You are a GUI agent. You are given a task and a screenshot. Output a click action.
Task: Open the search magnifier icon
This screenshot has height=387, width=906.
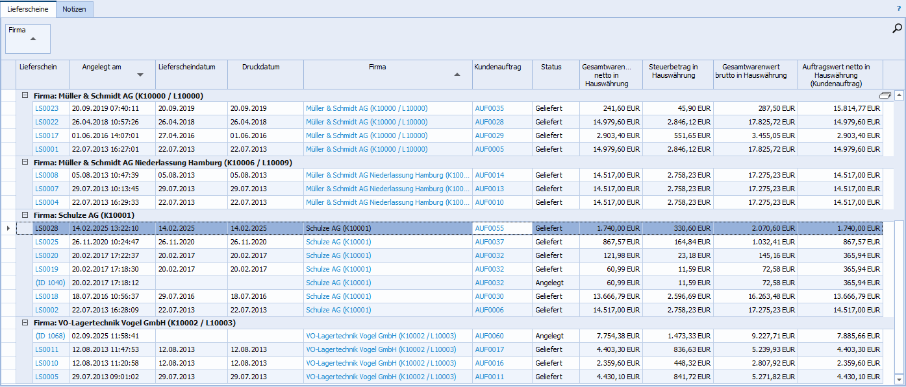click(x=897, y=29)
